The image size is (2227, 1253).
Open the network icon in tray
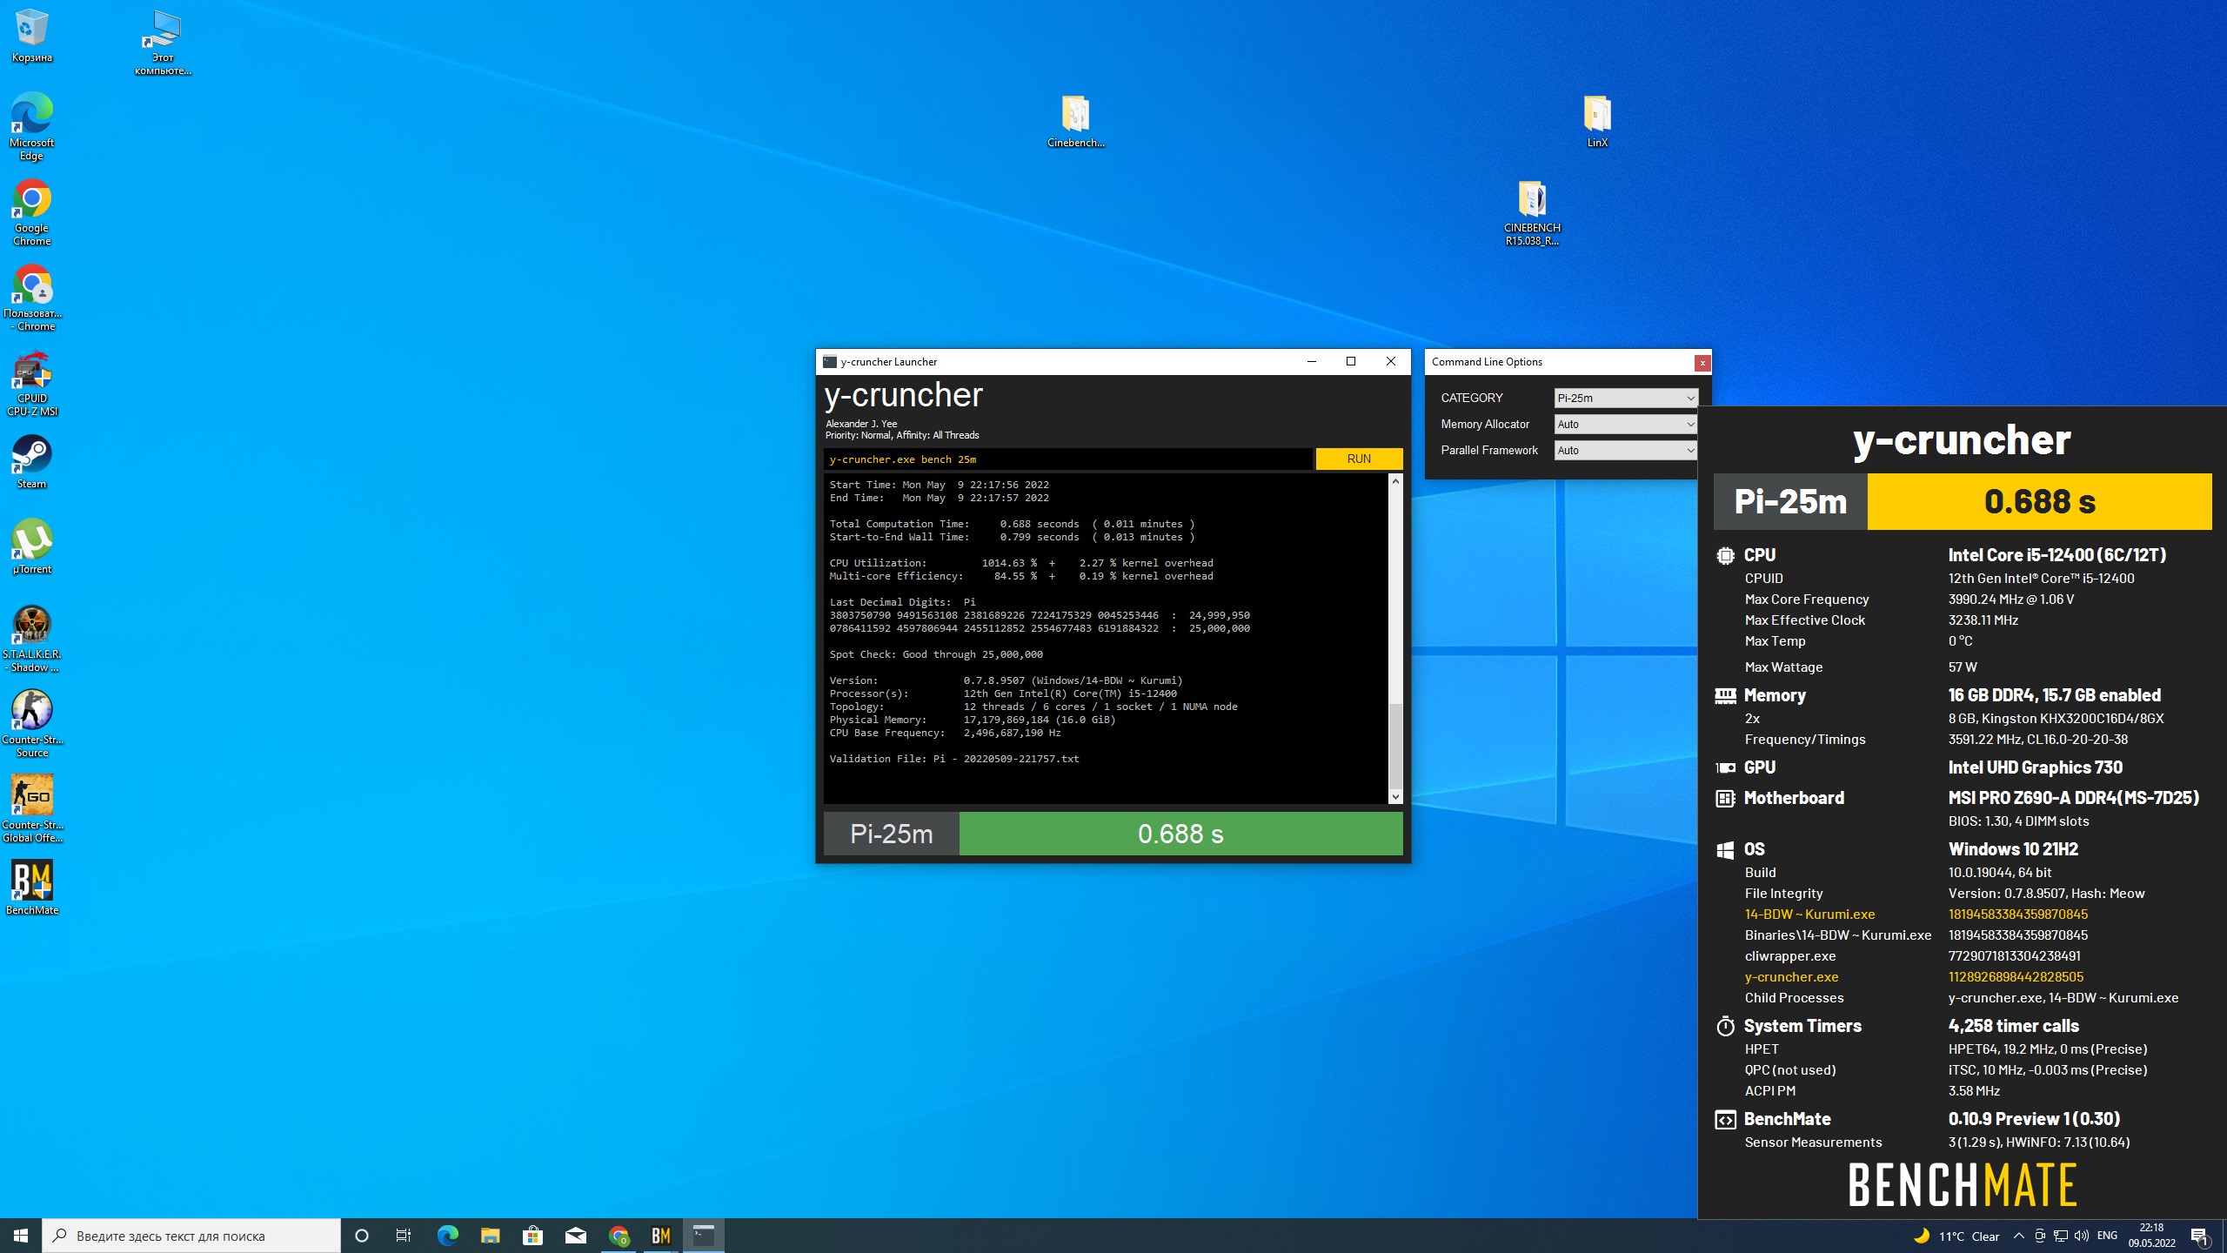coord(2061,1236)
